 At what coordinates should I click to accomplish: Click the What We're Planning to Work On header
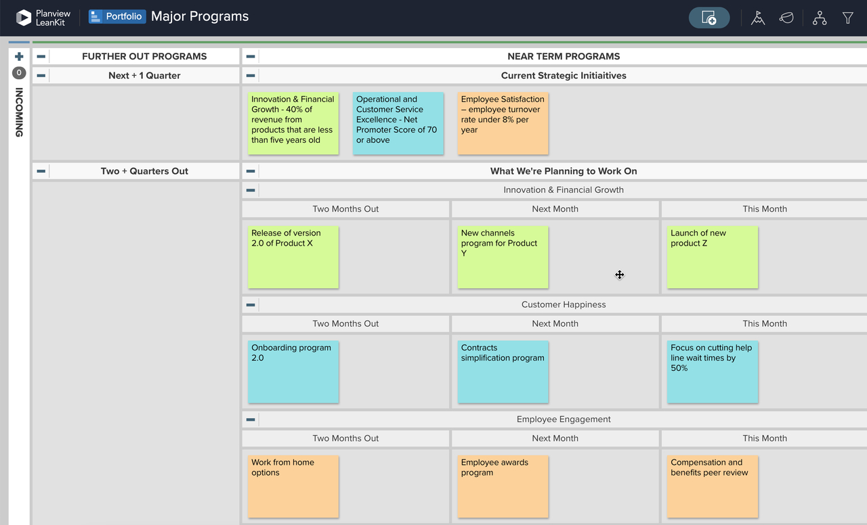564,170
